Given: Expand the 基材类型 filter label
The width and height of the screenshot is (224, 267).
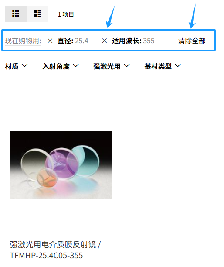Looking at the screenshot, I should [158, 66].
